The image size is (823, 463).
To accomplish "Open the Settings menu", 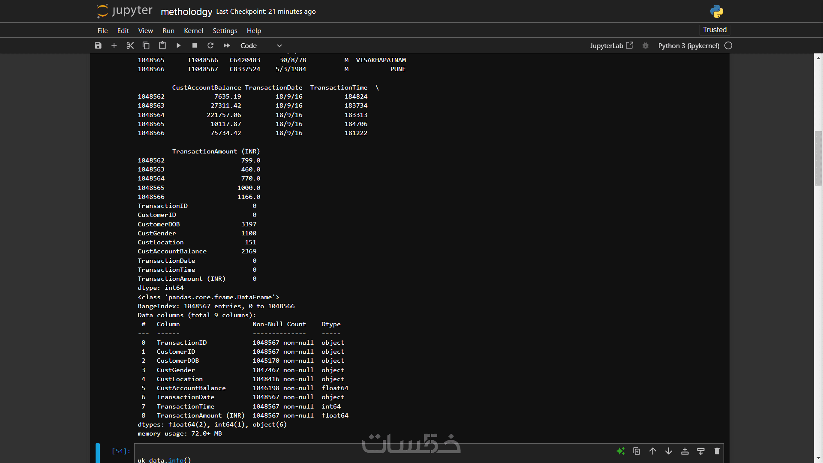I will (x=225, y=30).
